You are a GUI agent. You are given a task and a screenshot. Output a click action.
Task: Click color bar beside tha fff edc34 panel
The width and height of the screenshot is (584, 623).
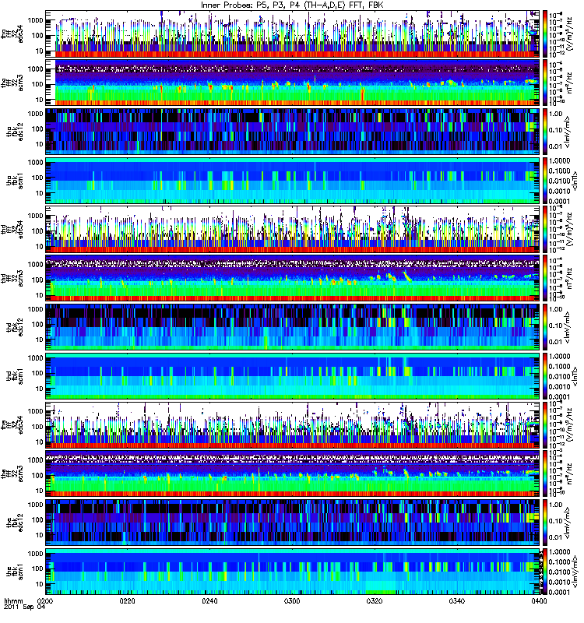[545, 33]
